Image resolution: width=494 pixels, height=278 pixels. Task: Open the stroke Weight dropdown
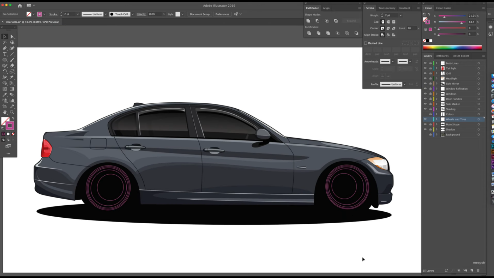400,16
